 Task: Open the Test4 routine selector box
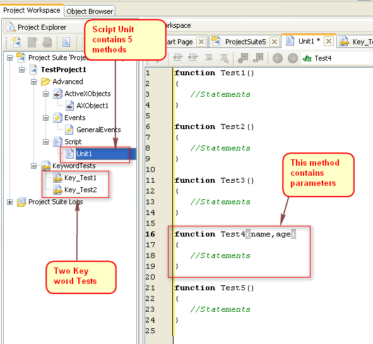337,58
